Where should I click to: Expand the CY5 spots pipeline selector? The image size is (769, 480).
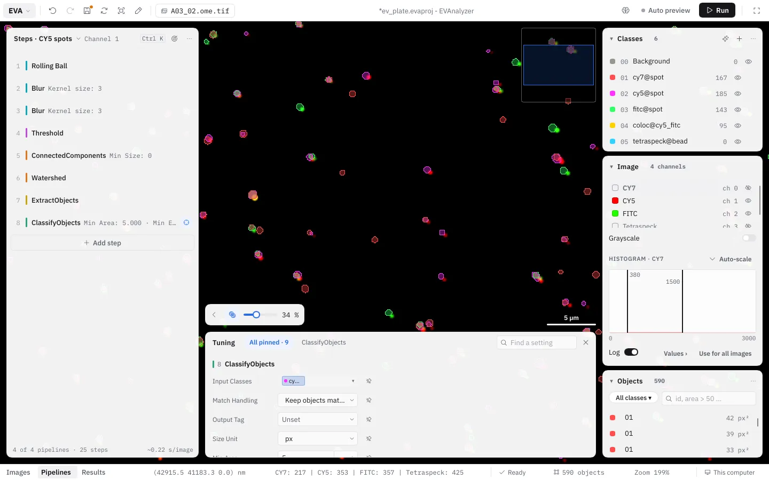pyautogui.click(x=79, y=38)
